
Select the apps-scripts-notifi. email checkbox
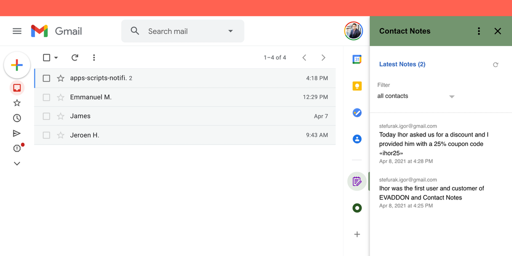[46, 78]
